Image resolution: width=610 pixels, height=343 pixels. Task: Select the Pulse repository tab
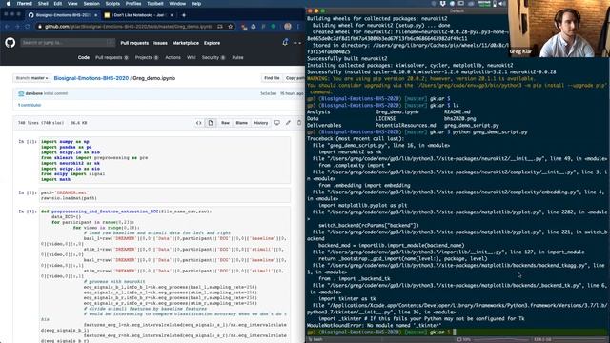coord(237,57)
